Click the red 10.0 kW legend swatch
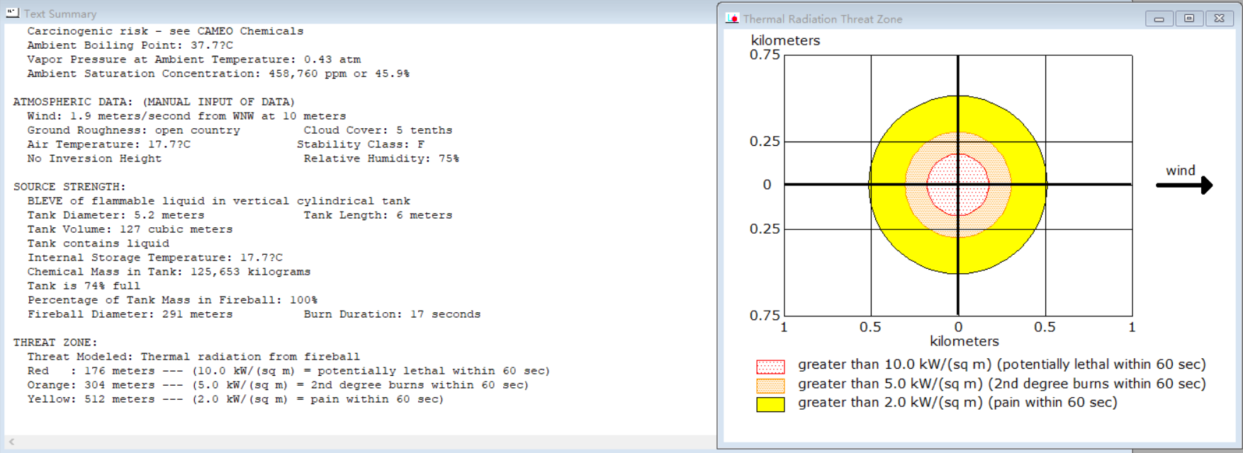Viewport: 1243px width, 453px height. coord(770,367)
